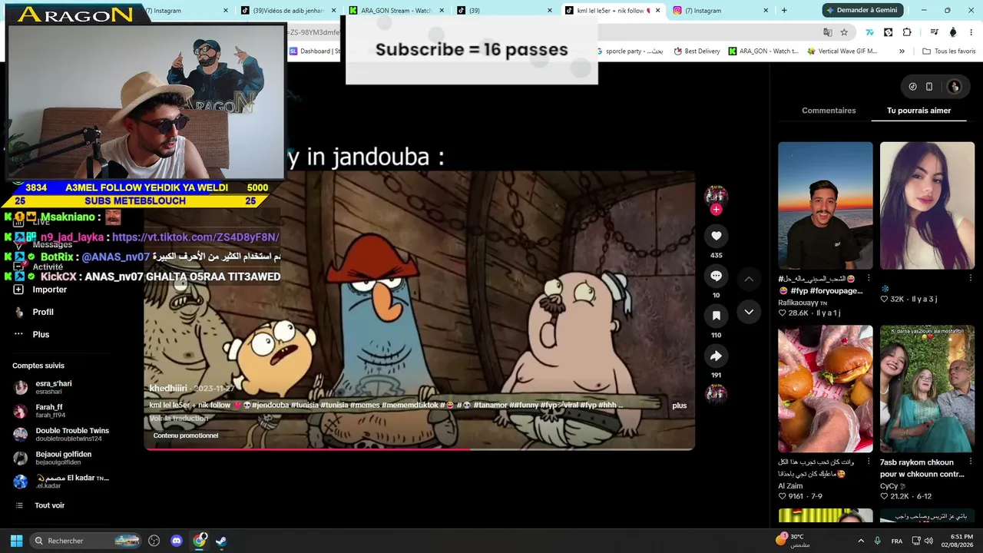
Task: Close the active 'kml lel le5er' tab
Action: (x=657, y=11)
